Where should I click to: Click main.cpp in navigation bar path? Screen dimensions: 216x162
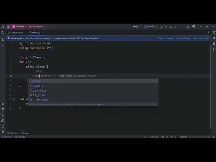(20, 137)
